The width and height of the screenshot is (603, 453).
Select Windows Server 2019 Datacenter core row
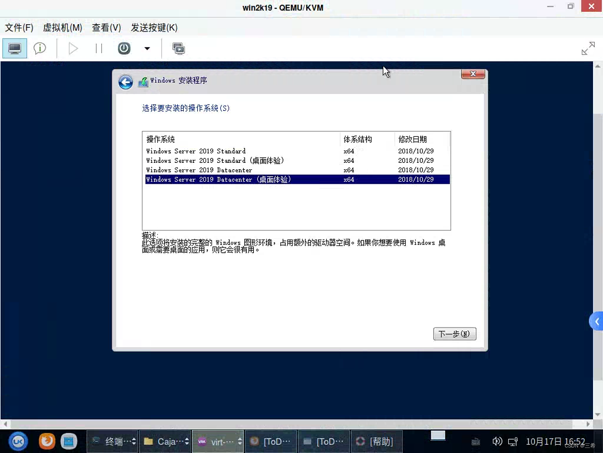(297, 170)
